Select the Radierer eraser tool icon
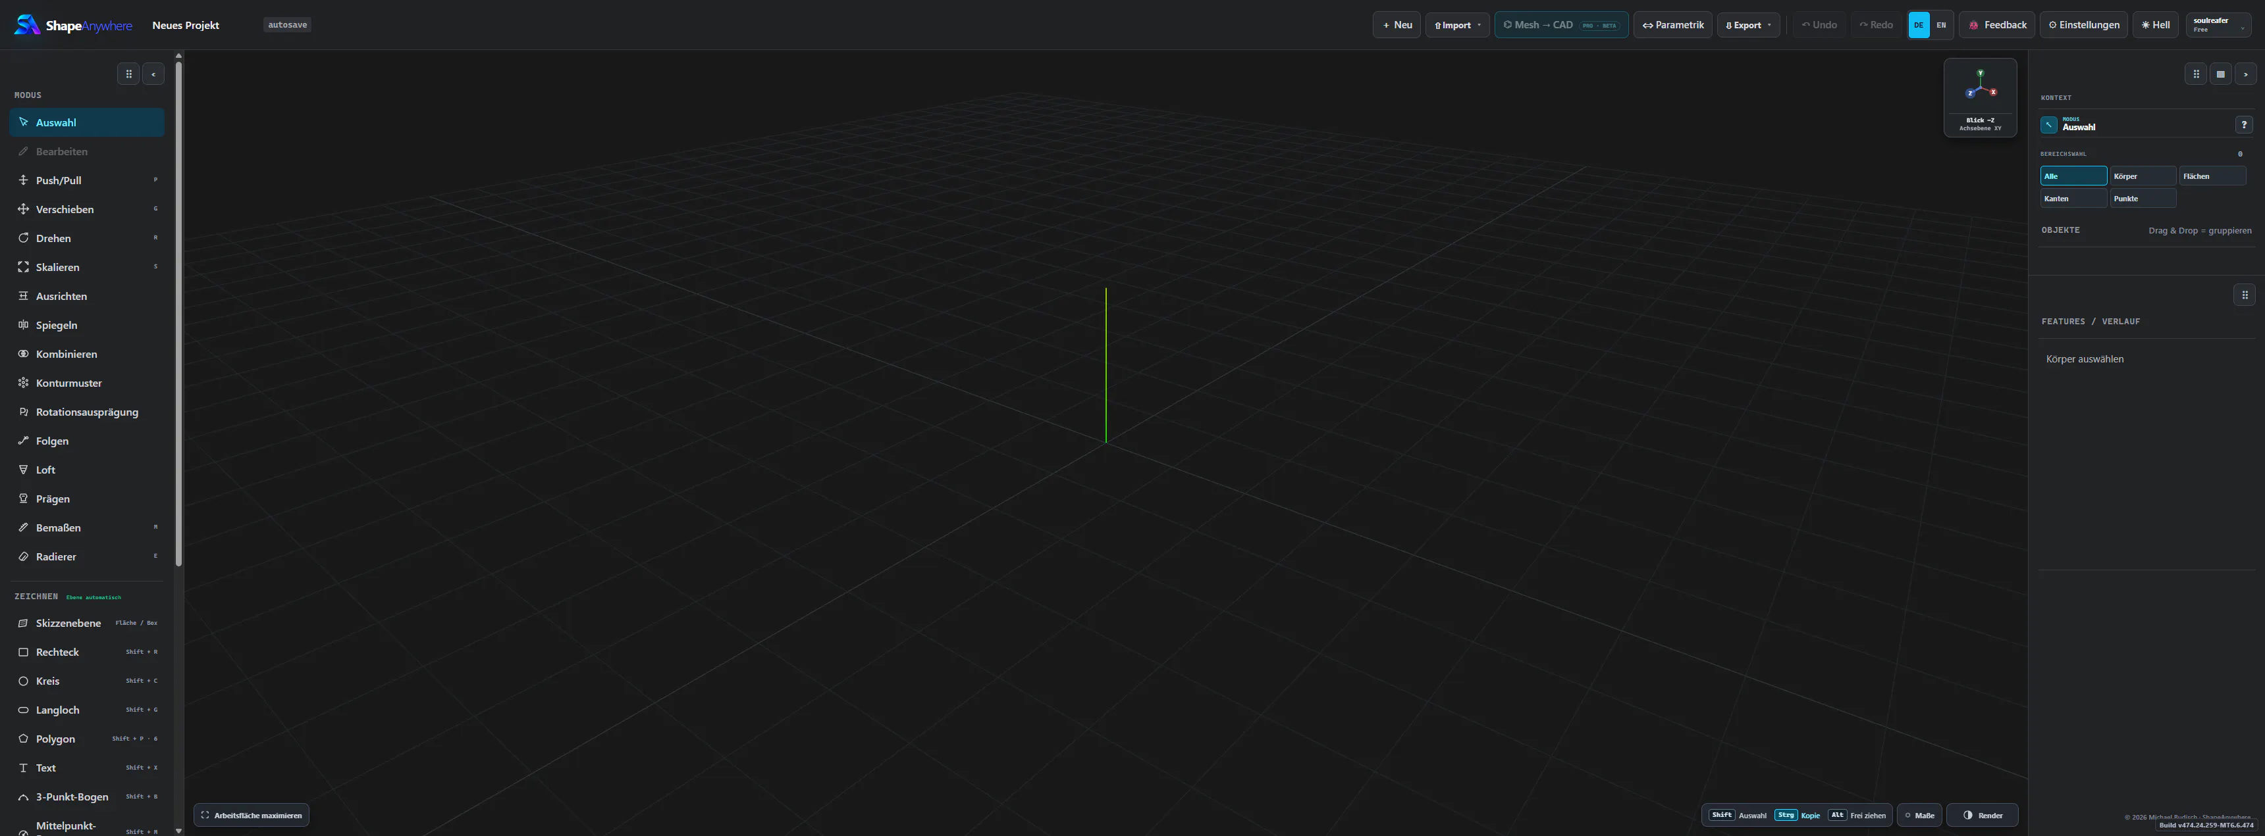This screenshot has height=836, width=2265. click(23, 556)
